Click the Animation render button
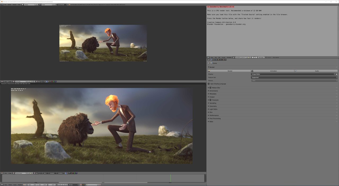The height and width of the screenshot is (186, 339). tap(273, 71)
